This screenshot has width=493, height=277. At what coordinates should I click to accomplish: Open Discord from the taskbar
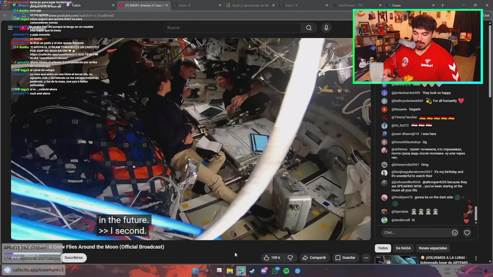coord(264,271)
